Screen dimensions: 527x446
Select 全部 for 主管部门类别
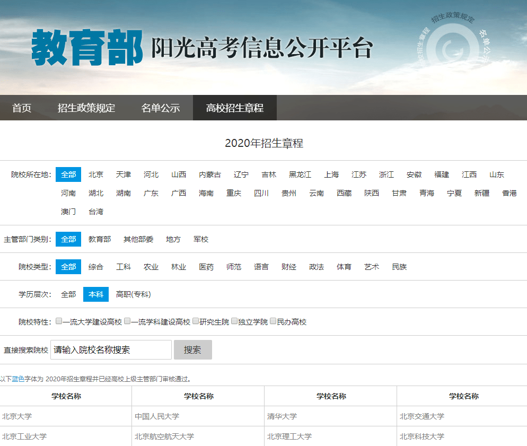[x=68, y=239]
